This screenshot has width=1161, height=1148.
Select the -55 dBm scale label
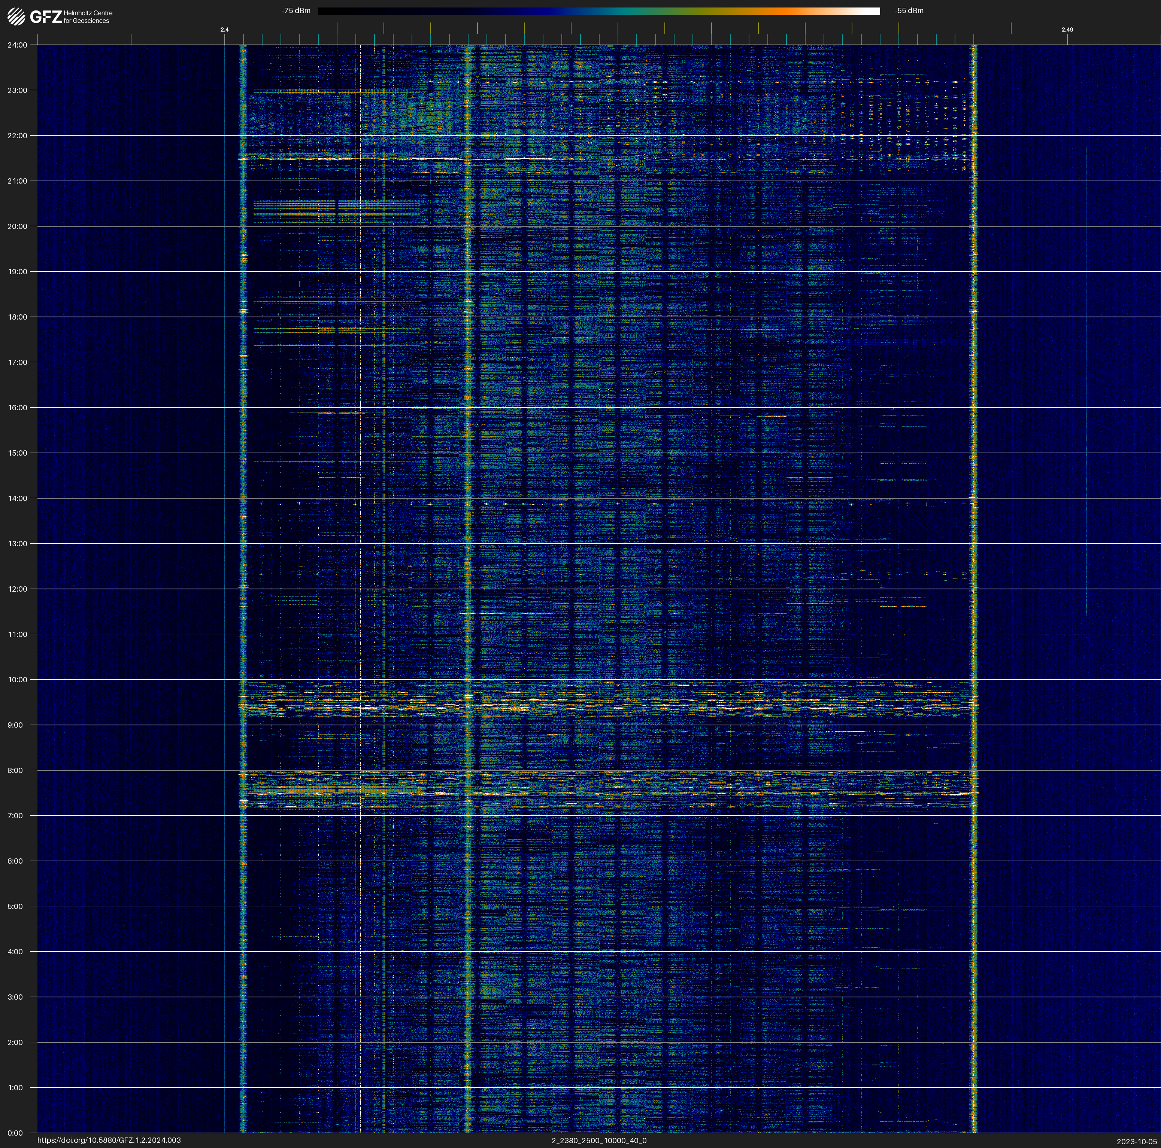(x=909, y=11)
